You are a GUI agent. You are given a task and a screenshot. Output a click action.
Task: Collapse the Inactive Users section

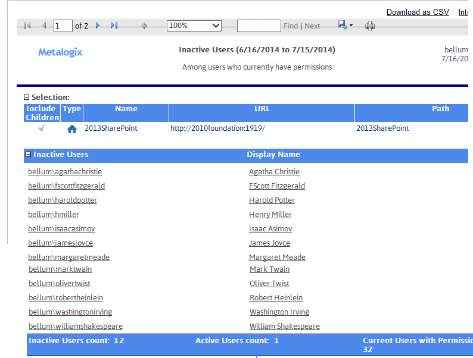(29, 155)
